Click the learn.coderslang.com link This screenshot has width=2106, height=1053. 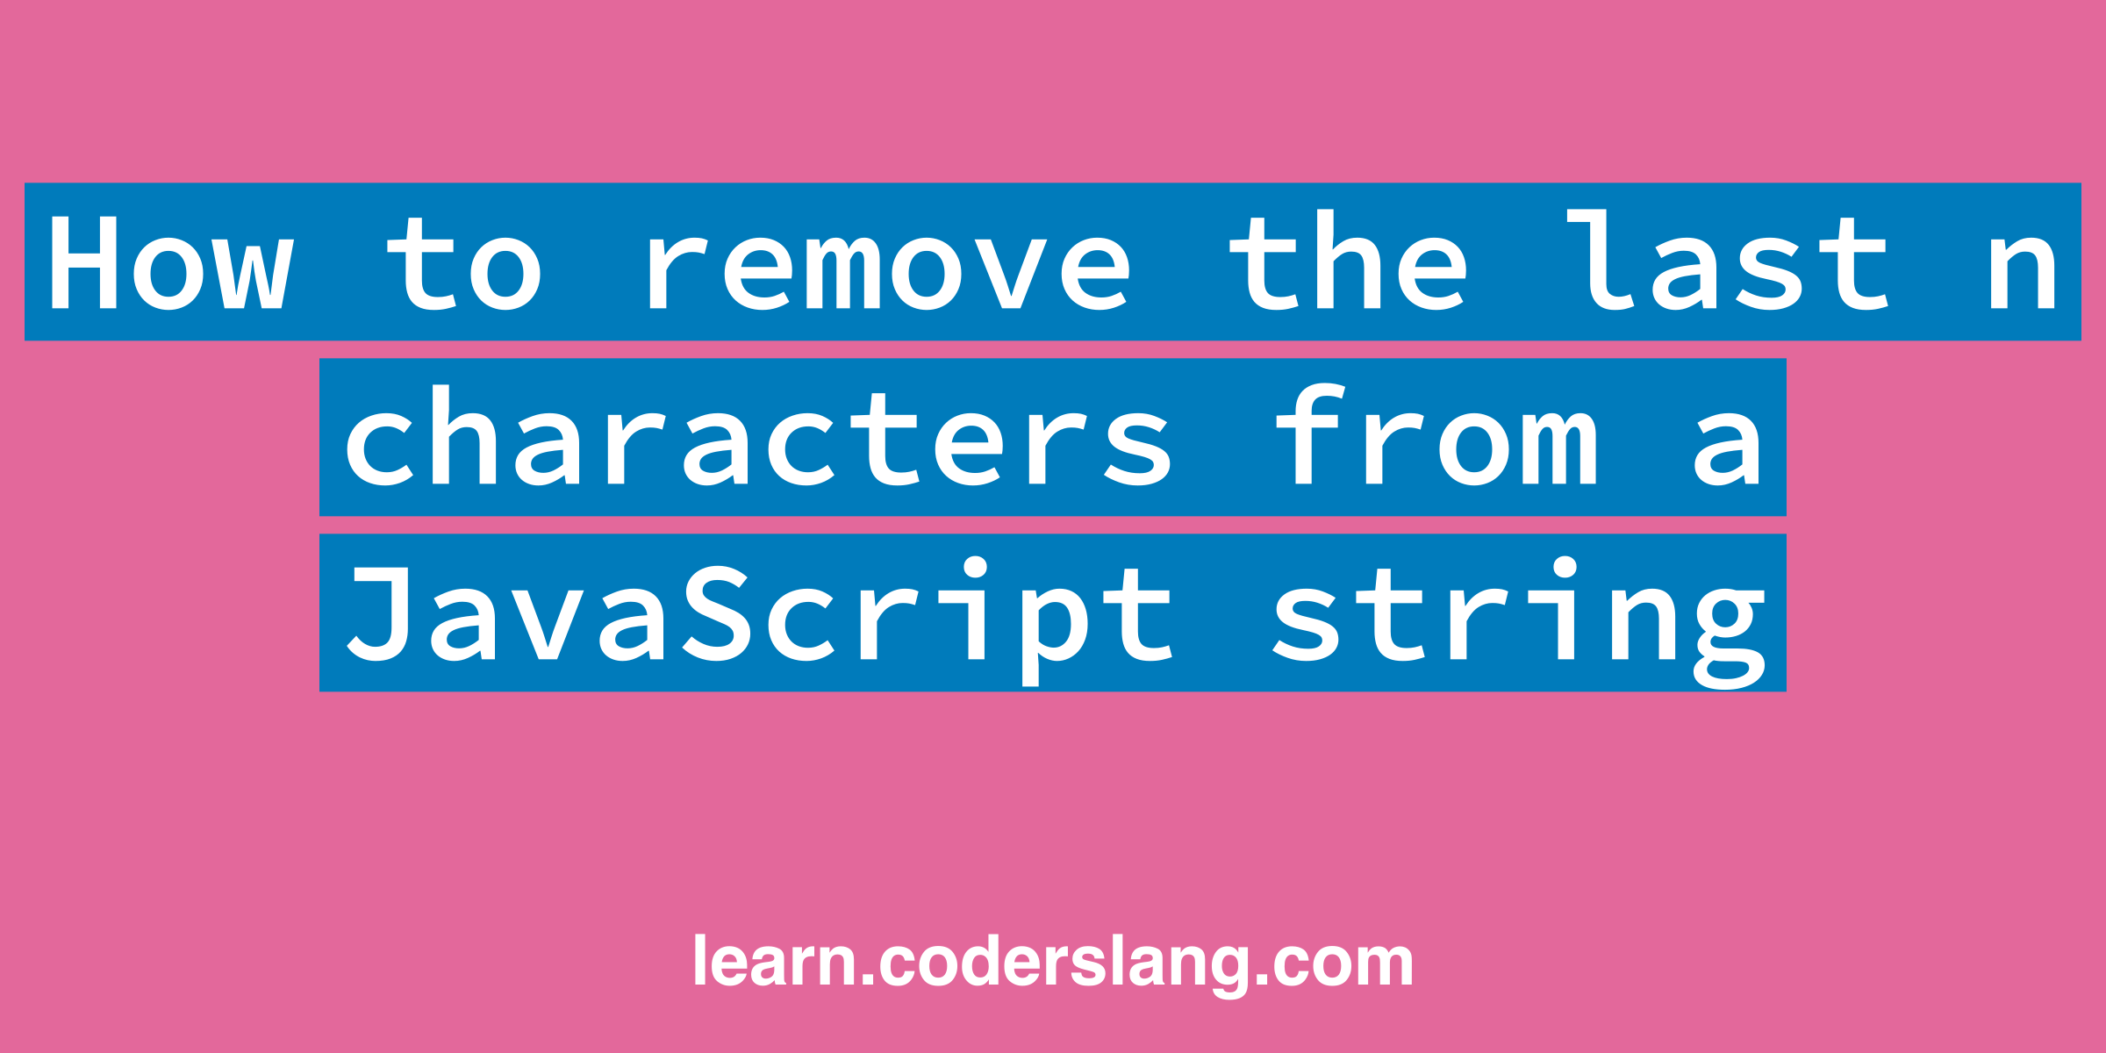1051,963
